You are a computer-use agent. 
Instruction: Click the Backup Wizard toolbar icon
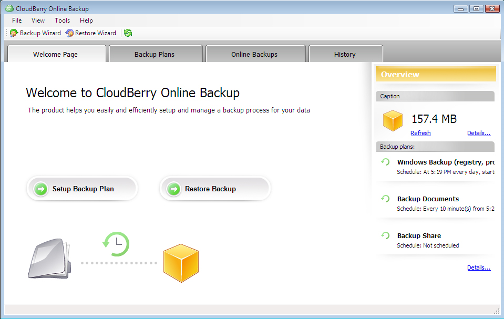(14, 33)
